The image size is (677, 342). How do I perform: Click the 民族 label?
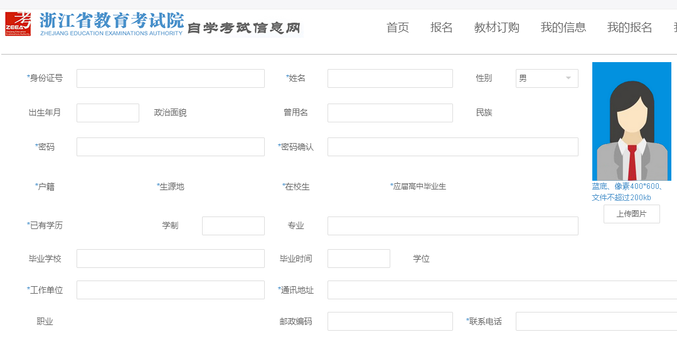(484, 113)
